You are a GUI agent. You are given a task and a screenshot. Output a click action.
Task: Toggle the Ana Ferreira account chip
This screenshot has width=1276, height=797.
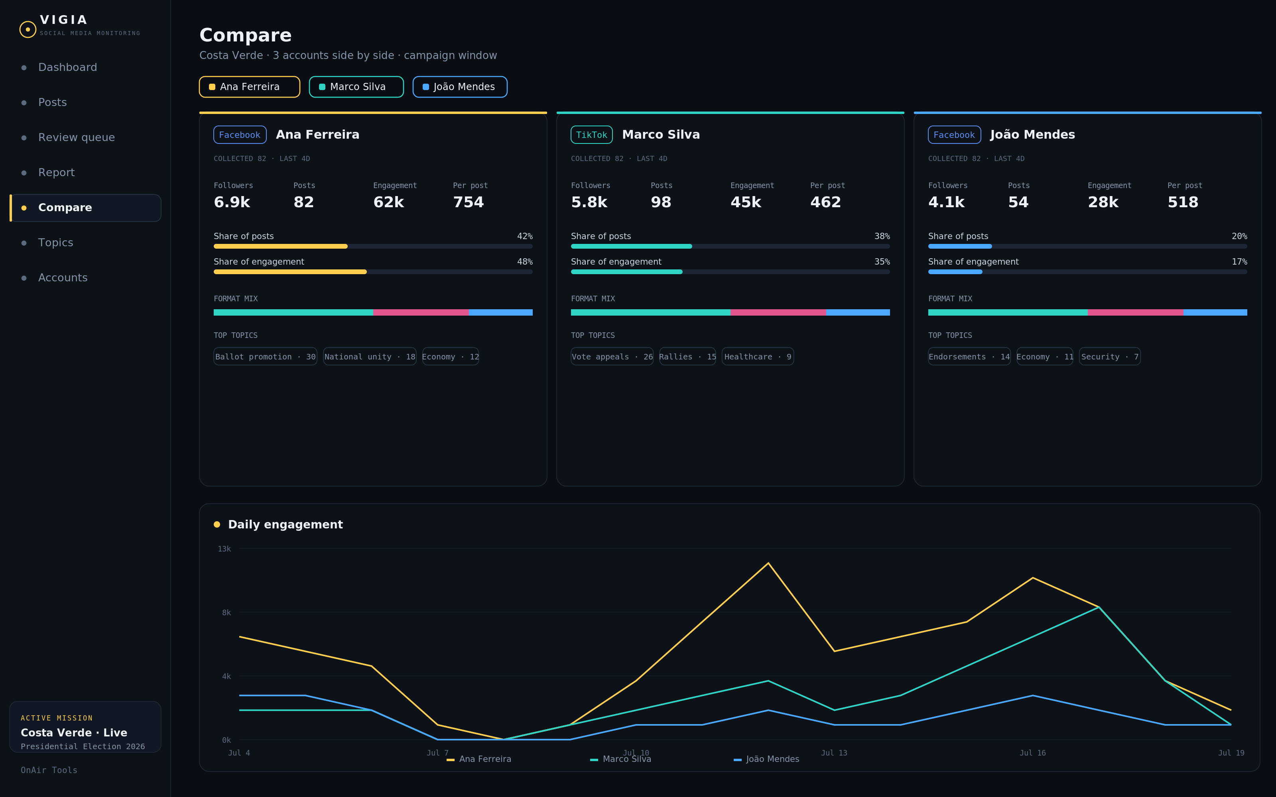coord(249,87)
